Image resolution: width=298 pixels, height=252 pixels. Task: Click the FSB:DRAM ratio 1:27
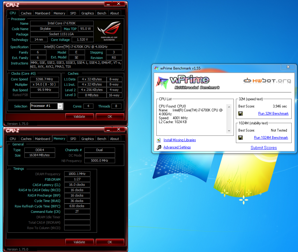coord(77,179)
